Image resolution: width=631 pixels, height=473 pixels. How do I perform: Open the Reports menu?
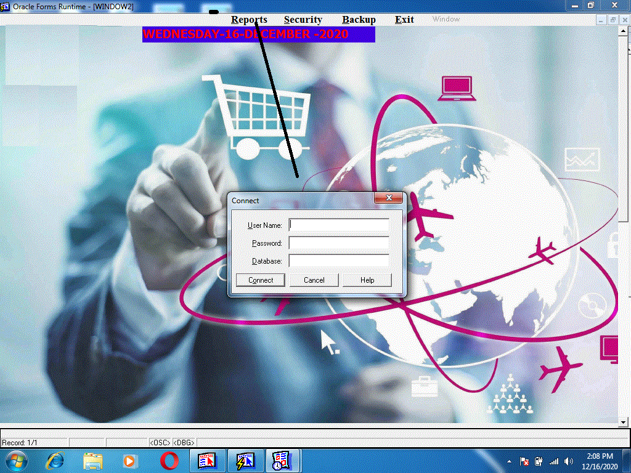point(249,20)
